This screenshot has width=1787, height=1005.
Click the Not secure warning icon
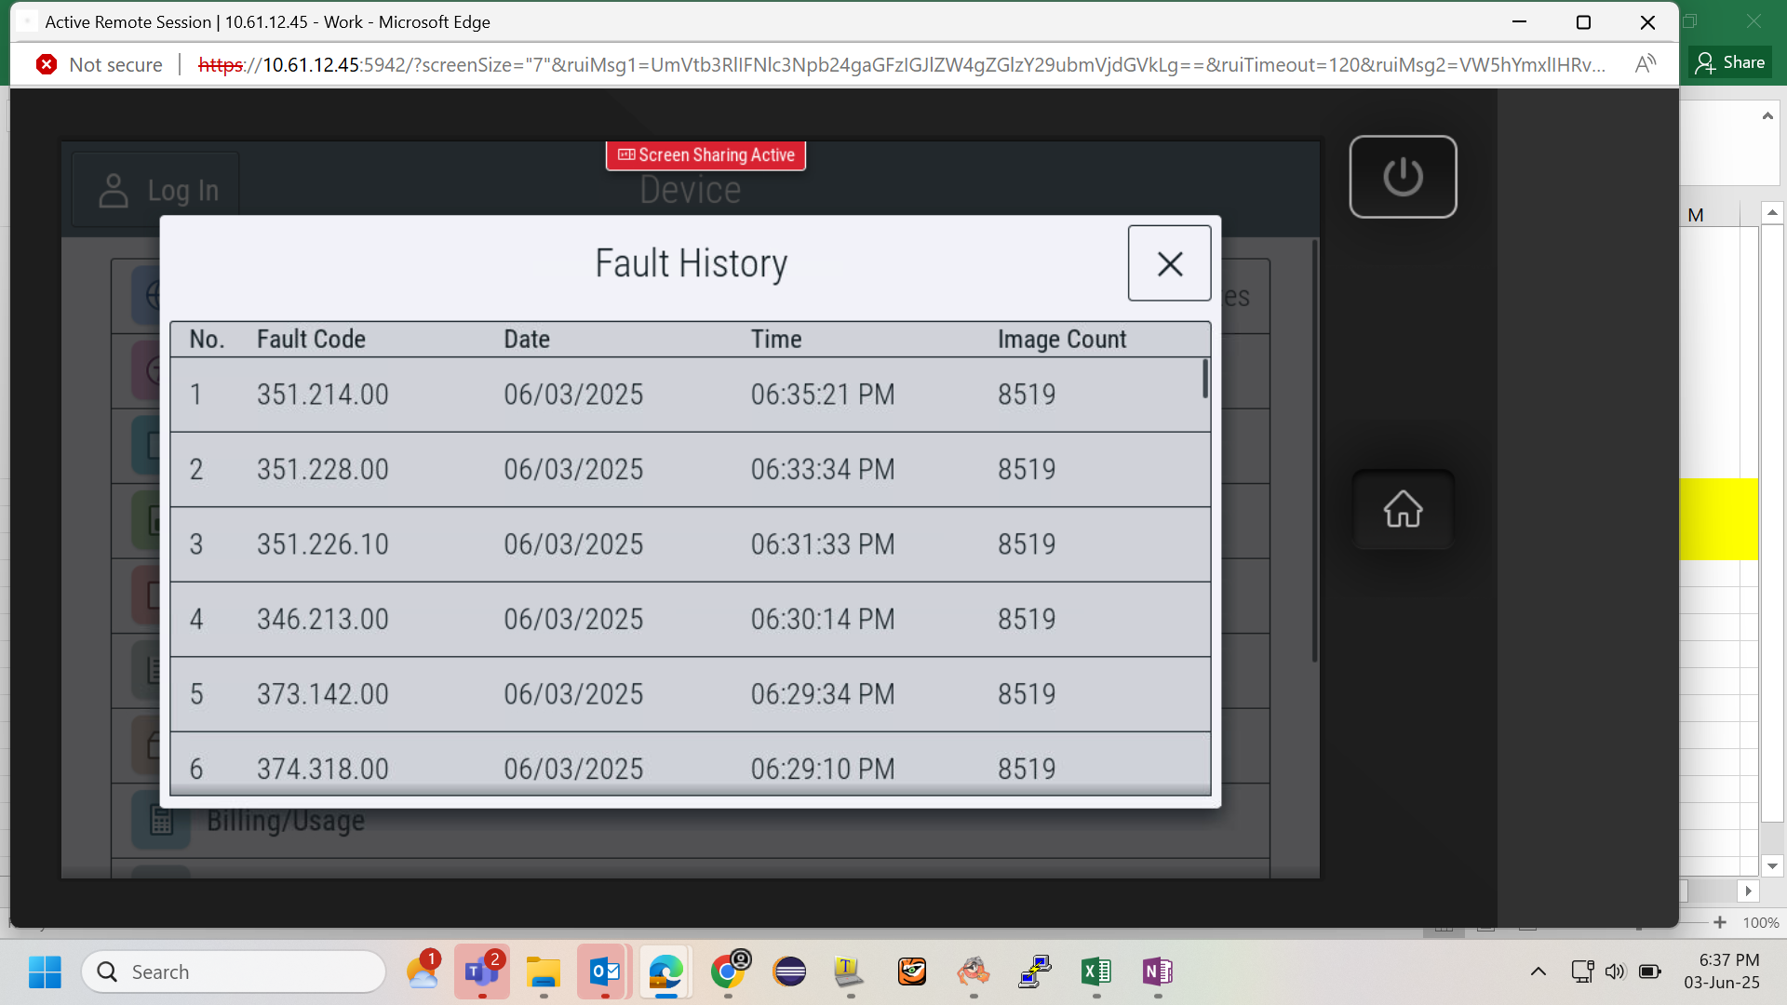tap(47, 64)
